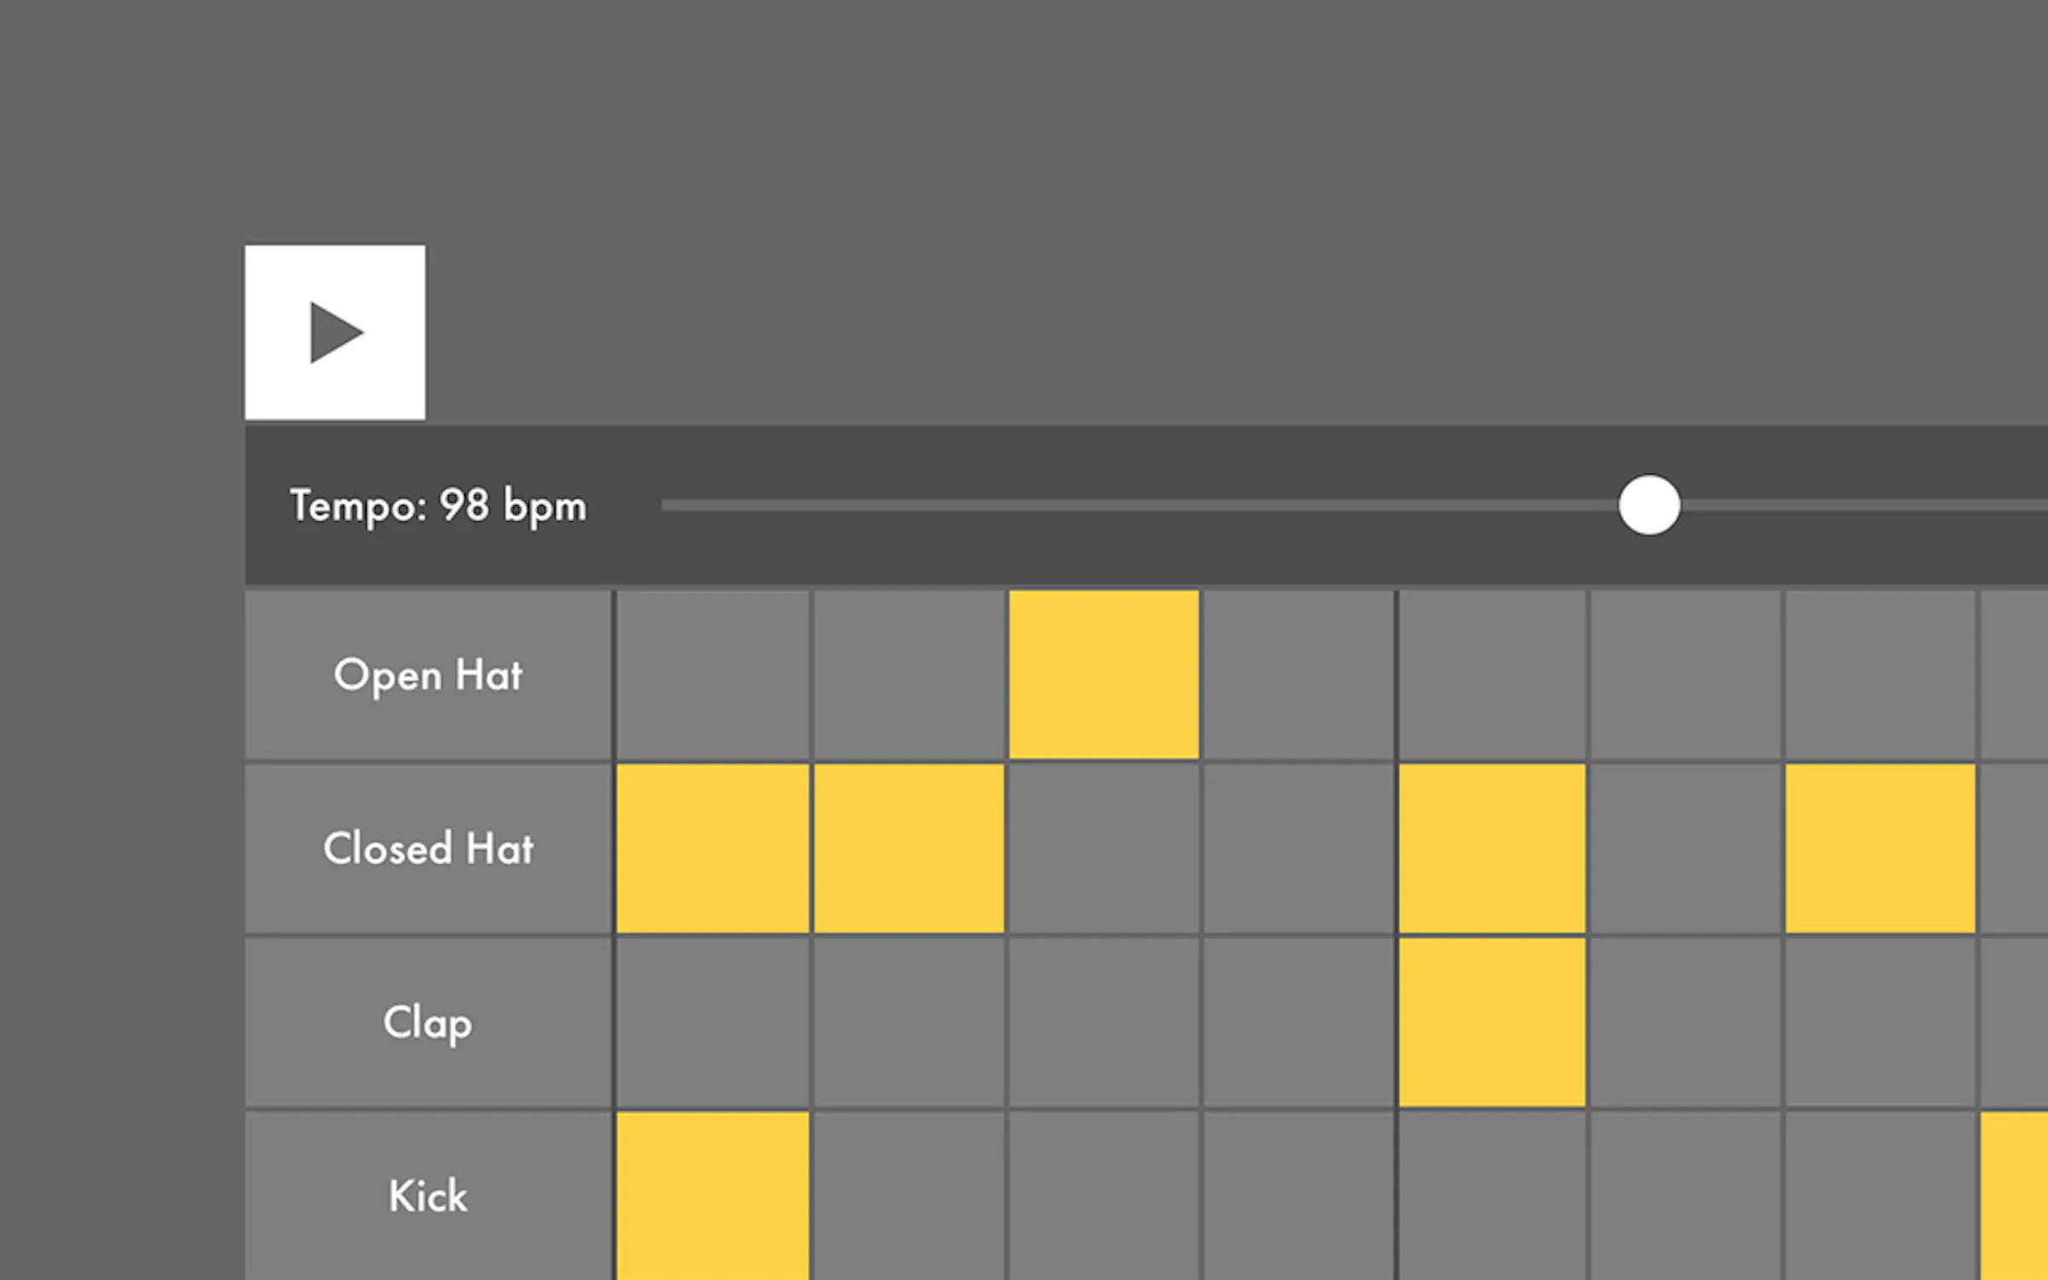Select the Kick row label
Image resolution: width=2048 pixels, height=1280 pixels.
click(x=428, y=1195)
